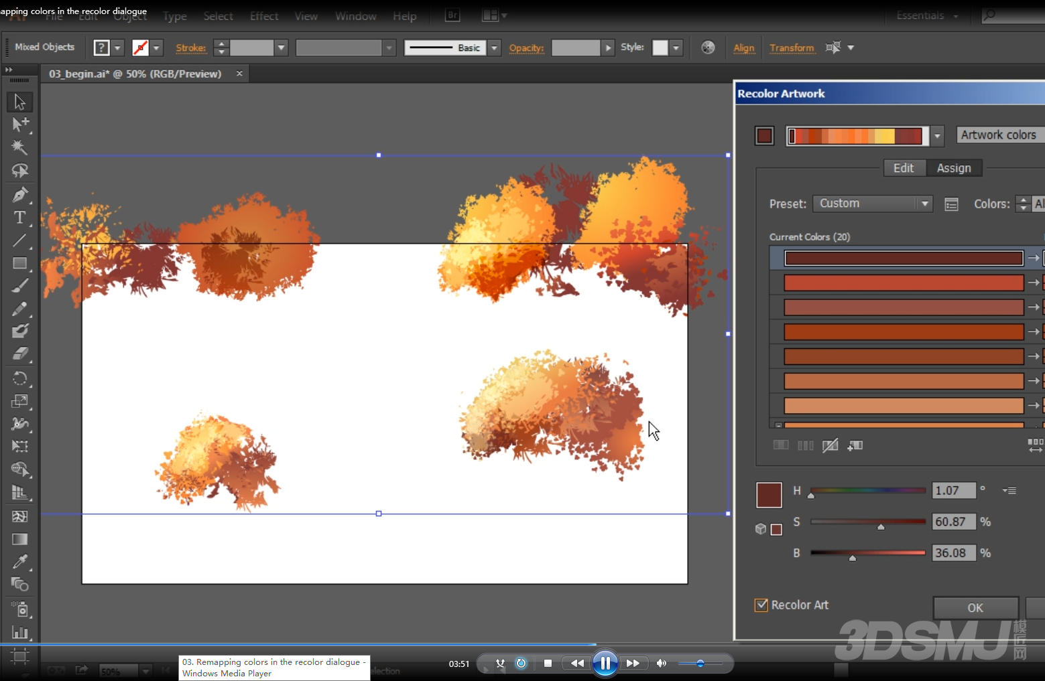Open the Align panel link
The height and width of the screenshot is (681, 1045).
tap(744, 48)
